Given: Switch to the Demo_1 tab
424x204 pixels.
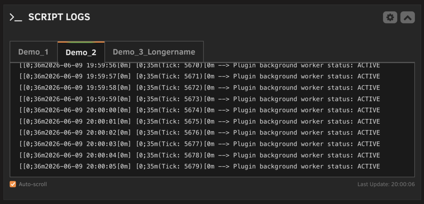Looking at the screenshot, I should coord(33,52).
